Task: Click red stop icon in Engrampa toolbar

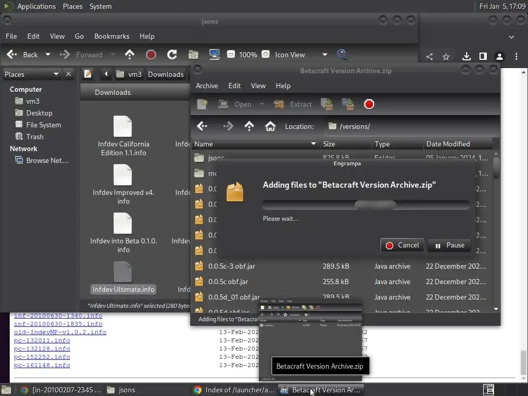Action: pos(369,104)
